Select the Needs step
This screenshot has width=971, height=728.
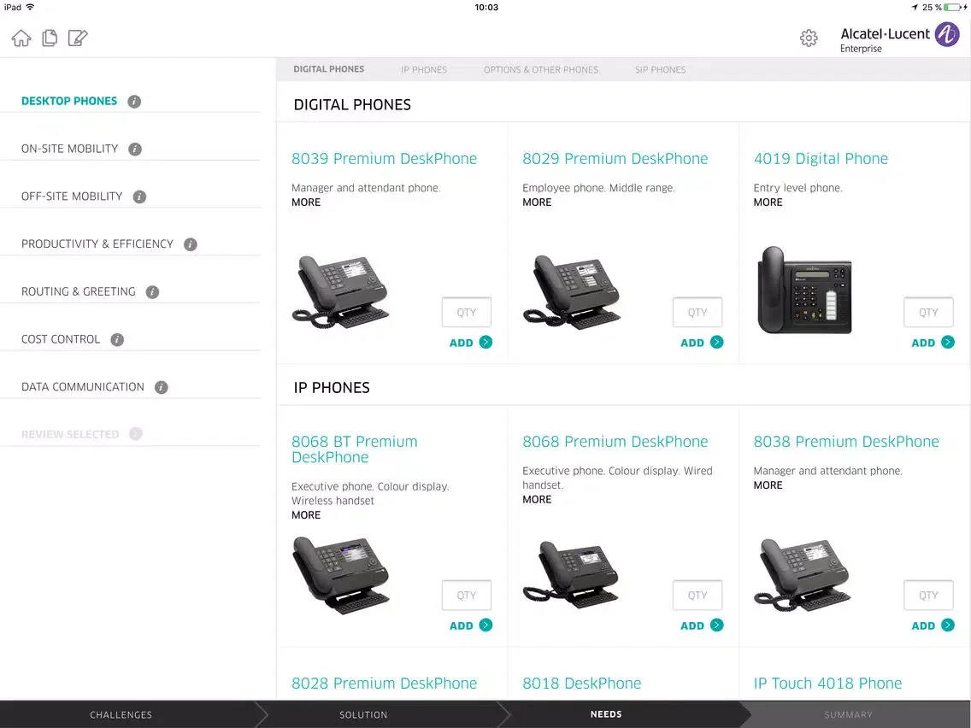(x=606, y=714)
